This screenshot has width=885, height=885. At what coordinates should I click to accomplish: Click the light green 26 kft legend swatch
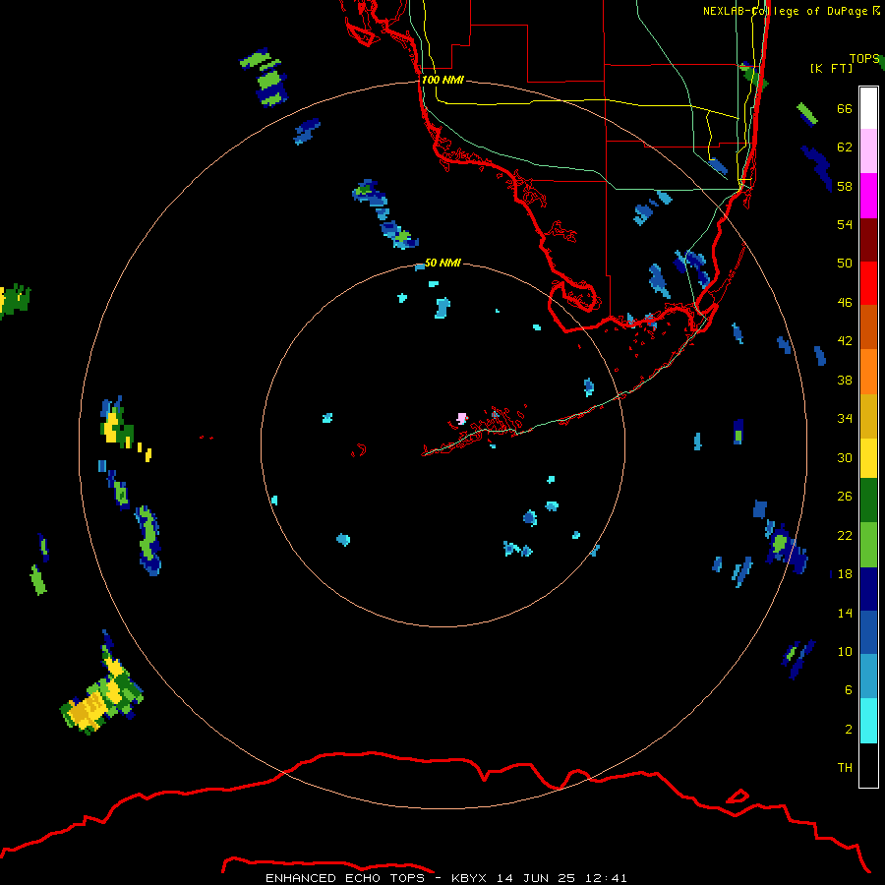(x=868, y=545)
